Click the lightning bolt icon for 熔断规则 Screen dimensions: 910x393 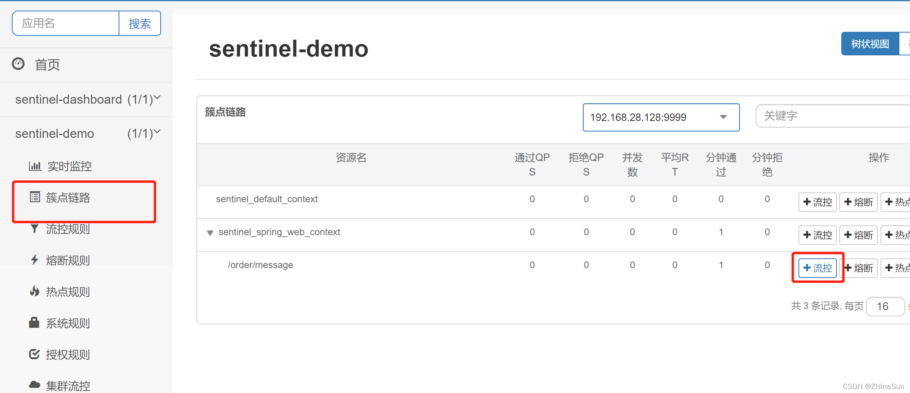coord(35,260)
